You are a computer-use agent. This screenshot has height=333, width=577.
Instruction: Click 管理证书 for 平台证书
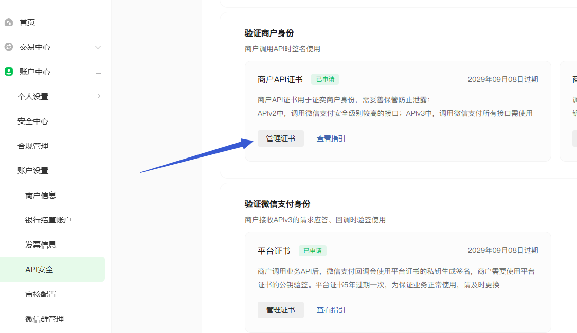[281, 310]
